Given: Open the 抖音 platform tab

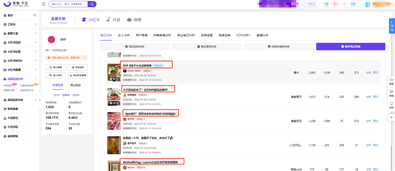Looking at the screenshot, I should point(113,20).
